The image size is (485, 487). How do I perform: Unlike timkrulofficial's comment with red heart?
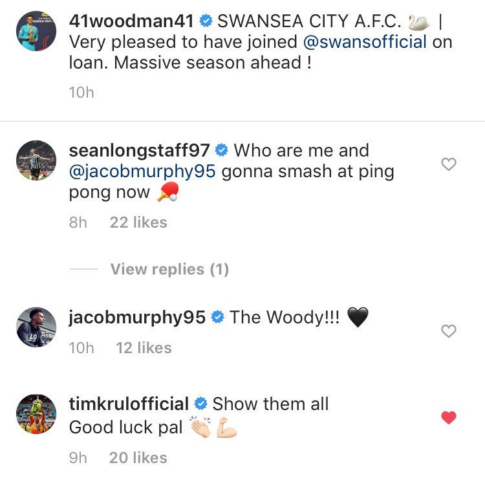click(x=448, y=417)
